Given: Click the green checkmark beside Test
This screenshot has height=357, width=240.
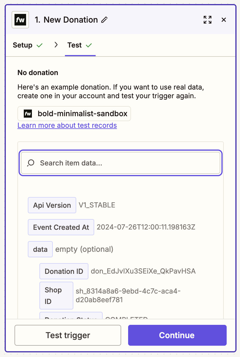Looking at the screenshot, I should 89,45.
